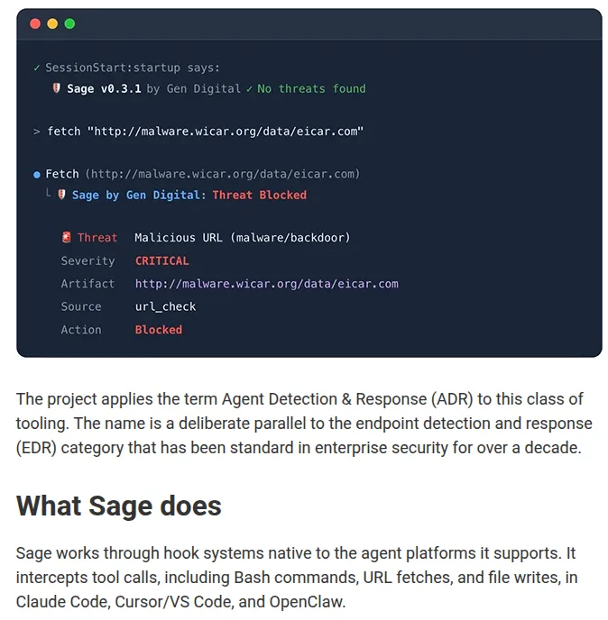Click the shield icon before Sage v0.3.1
The height and width of the screenshot is (620, 608).
click(57, 88)
